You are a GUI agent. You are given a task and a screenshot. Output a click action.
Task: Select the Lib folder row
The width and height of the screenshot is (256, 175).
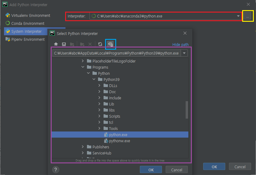tap(120, 104)
